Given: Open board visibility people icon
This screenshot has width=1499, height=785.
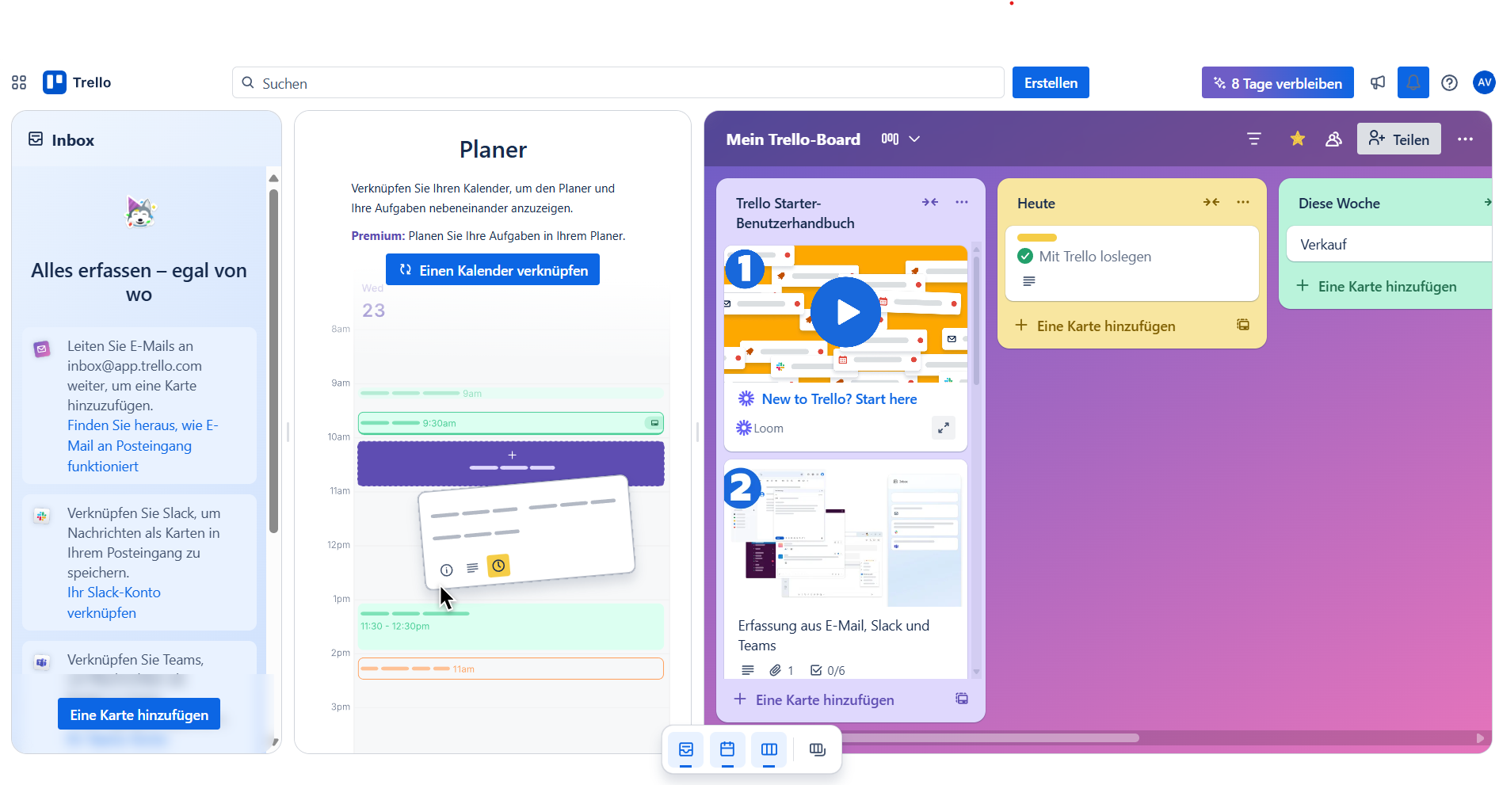Looking at the screenshot, I should (1334, 139).
